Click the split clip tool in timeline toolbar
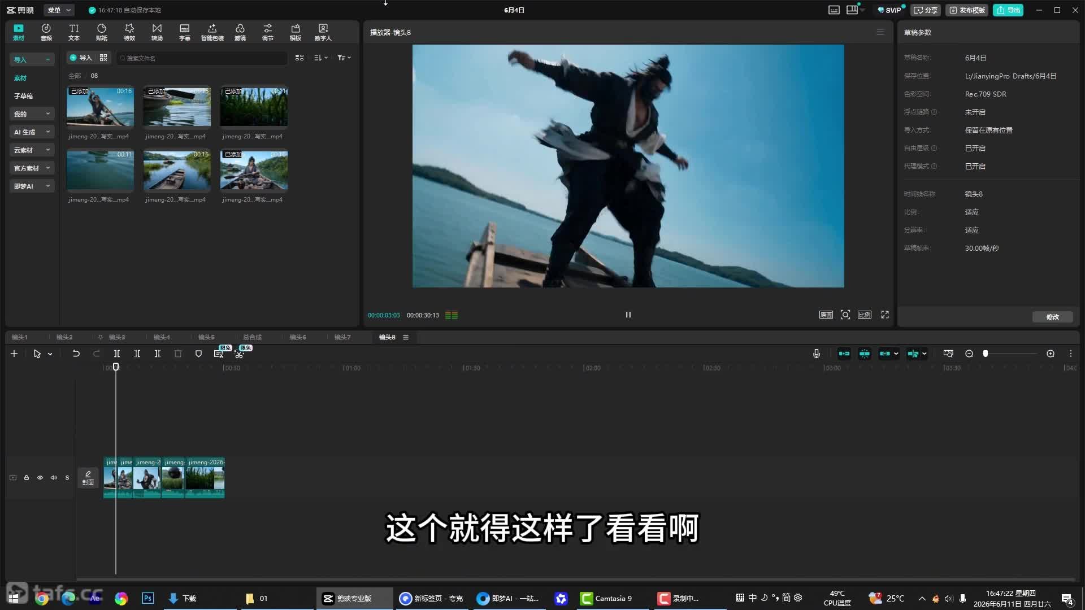1085x610 pixels. tap(117, 354)
